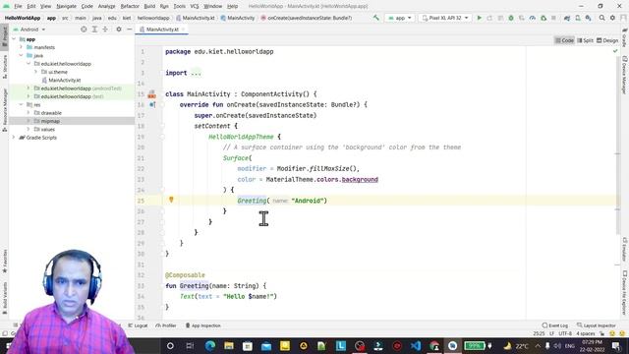
Task: Open the Profiler tool window
Action: 166,325
